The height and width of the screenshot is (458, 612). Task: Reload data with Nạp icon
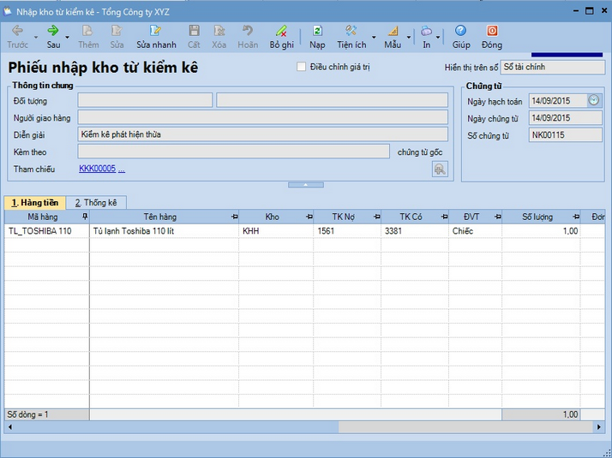(x=317, y=31)
